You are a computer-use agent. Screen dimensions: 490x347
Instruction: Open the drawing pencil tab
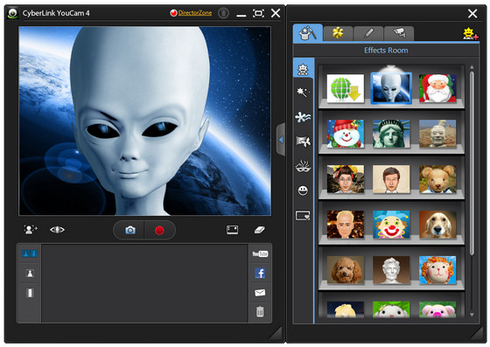coord(368,33)
